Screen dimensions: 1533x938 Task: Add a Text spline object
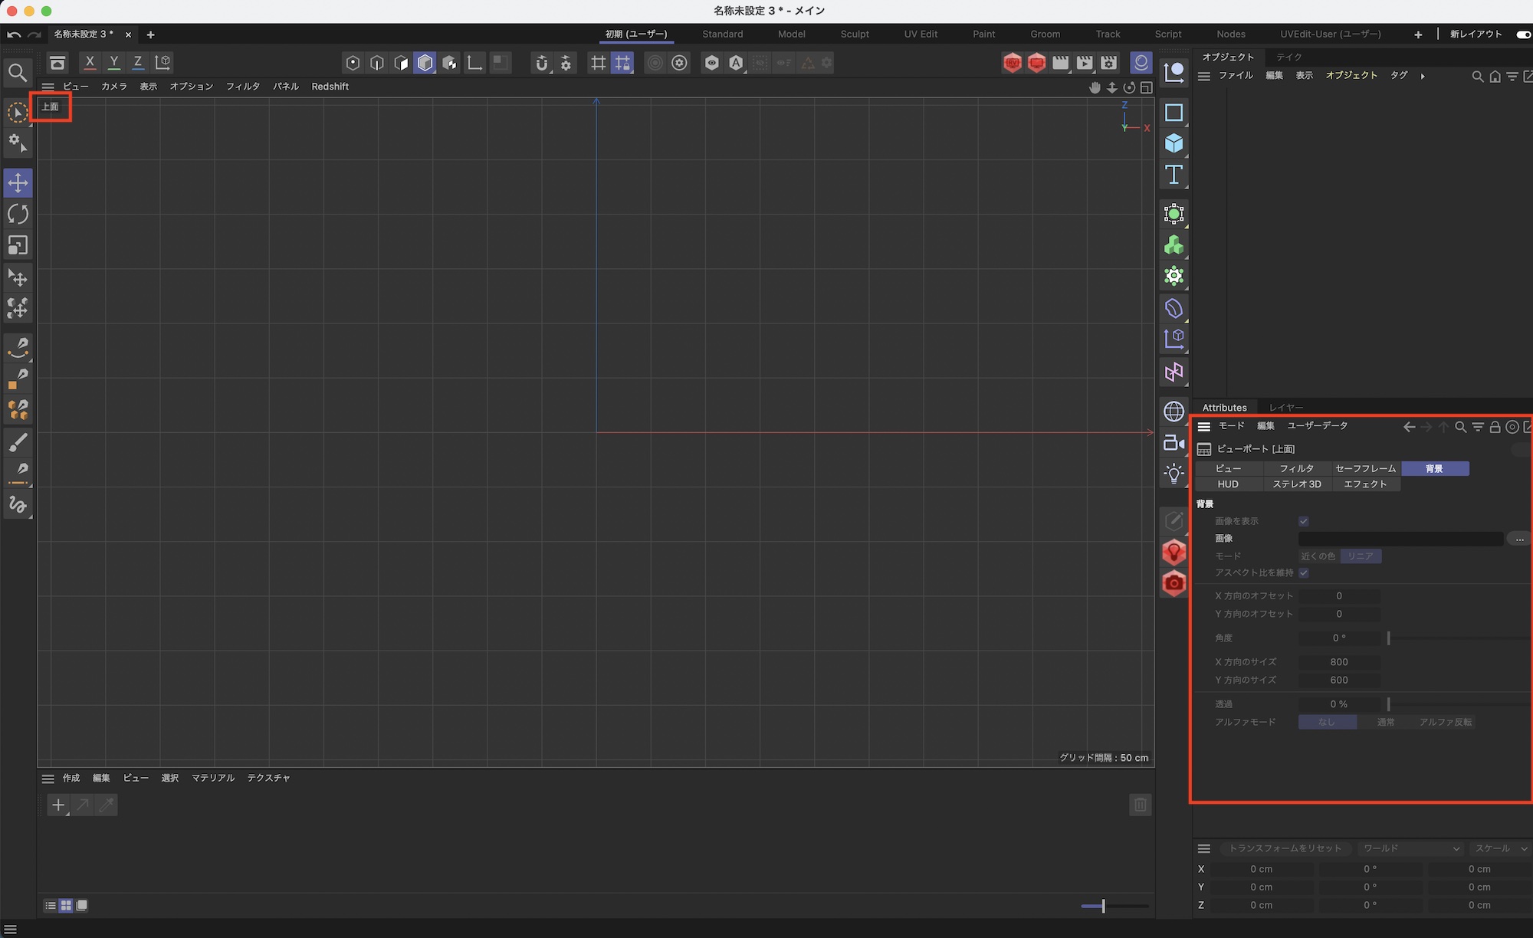coord(1174,175)
